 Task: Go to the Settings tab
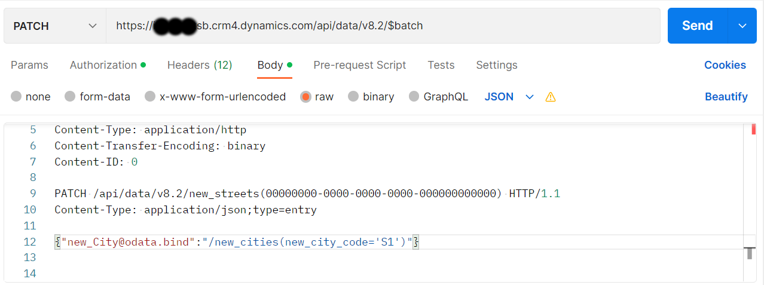(496, 65)
